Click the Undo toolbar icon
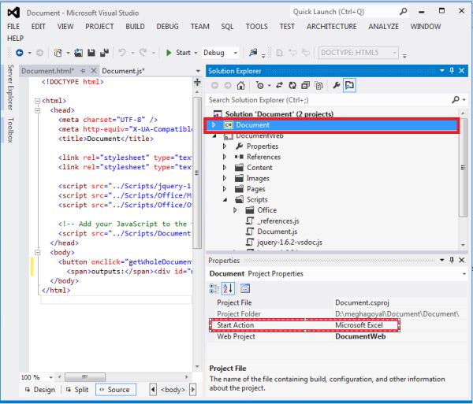The width and height of the screenshot is (473, 404). (x=122, y=53)
